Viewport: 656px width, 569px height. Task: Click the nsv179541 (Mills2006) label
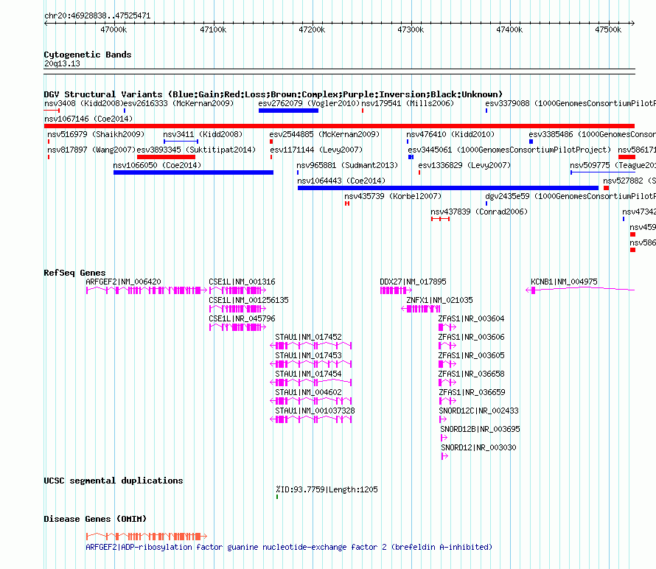point(408,103)
